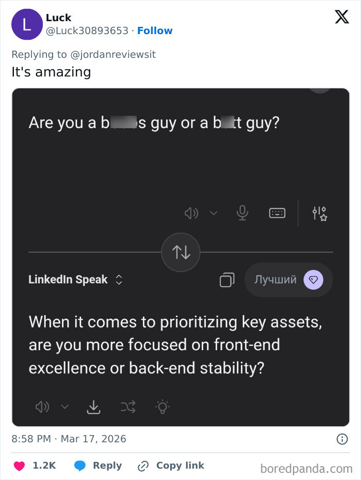Play translated text audio
This screenshot has height=480, width=361.
tap(42, 407)
